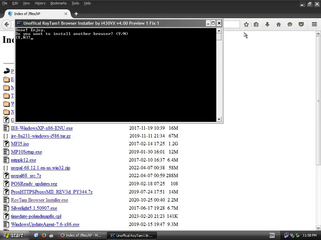Click binary icon beside mtppk12.exe
321x240 pixels.
(6, 160)
